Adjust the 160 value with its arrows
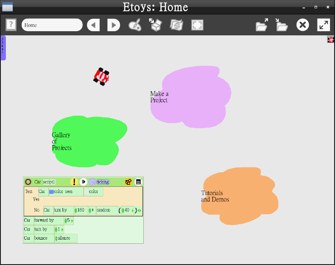Screen dimensions: 335x265 click(x=76, y=211)
